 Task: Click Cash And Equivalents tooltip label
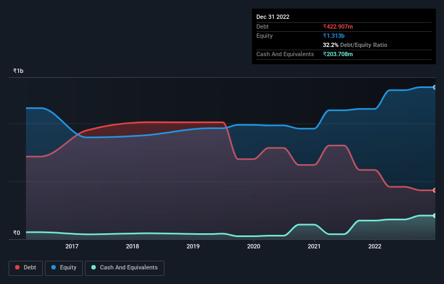click(285, 54)
